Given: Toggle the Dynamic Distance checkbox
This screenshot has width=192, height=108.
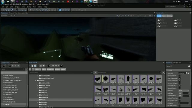Looking at the screenshot, I should [x=179, y=83].
